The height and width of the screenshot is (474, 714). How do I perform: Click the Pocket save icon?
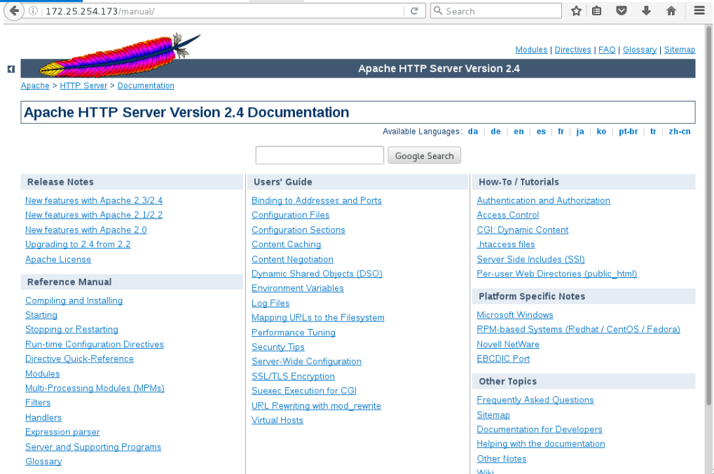[621, 11]
